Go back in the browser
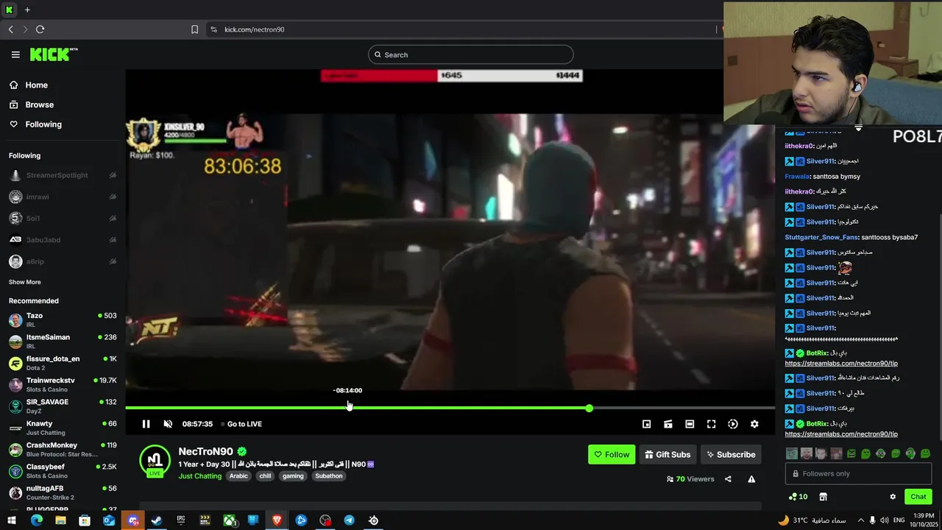The width and height of the screenshot is (942, 530). tap(10, 29)
